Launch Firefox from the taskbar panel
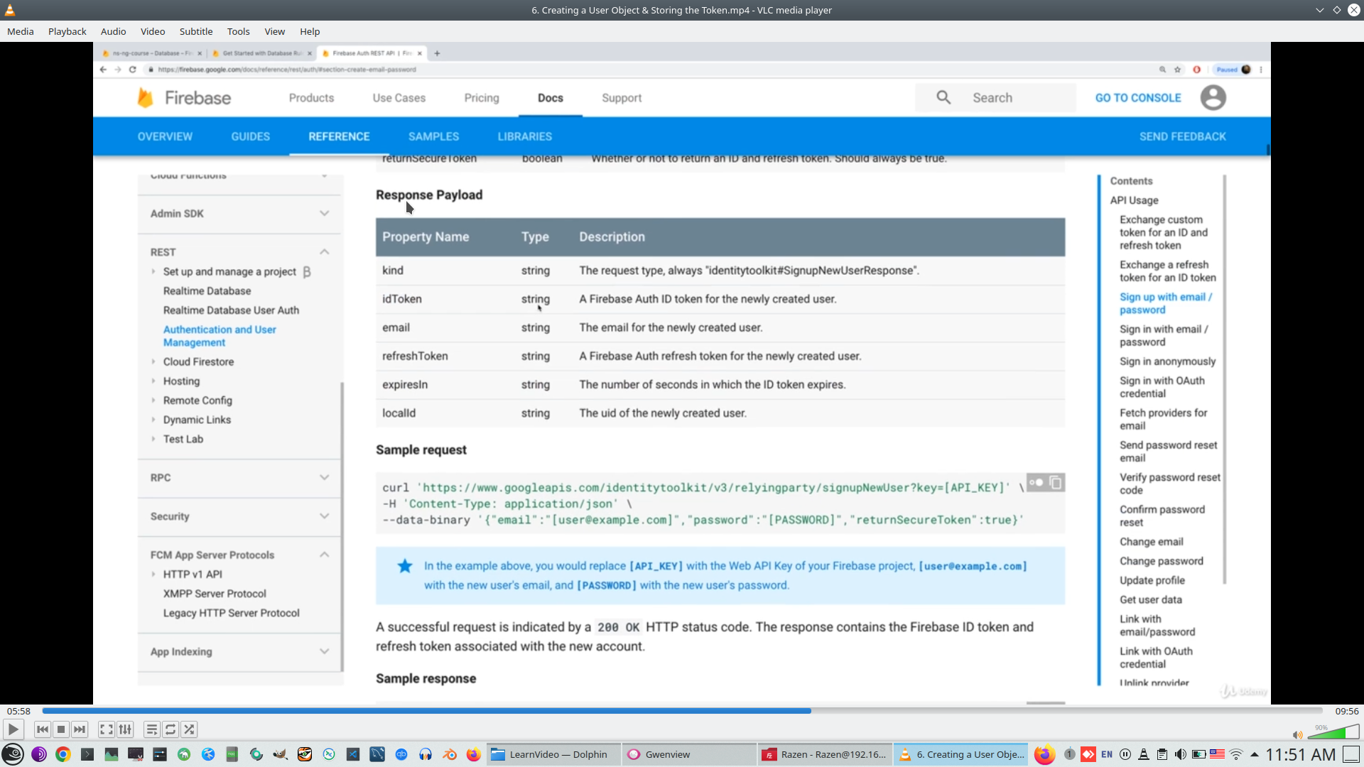Screen dimensions: 1364x767 [474, 754]
